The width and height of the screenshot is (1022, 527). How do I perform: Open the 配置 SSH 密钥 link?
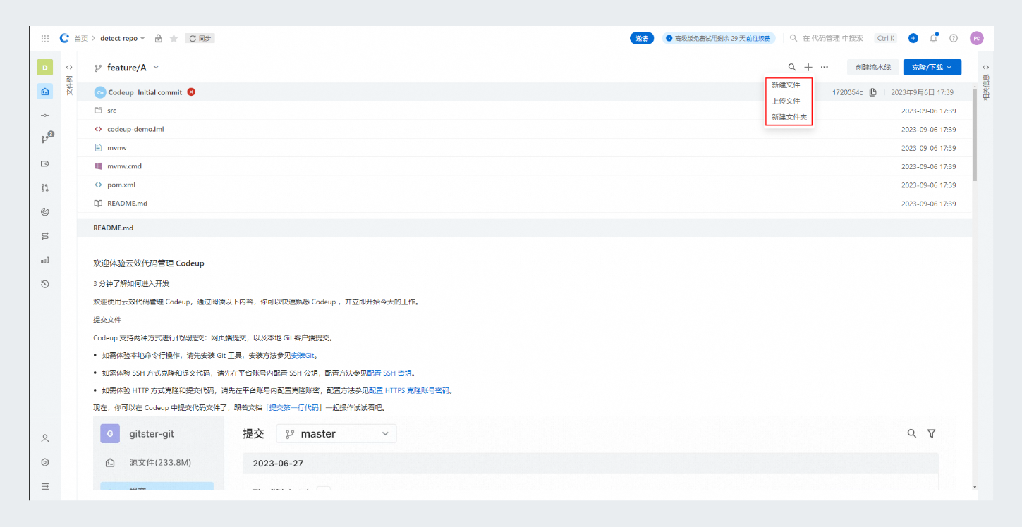click(x=389, y=373)
